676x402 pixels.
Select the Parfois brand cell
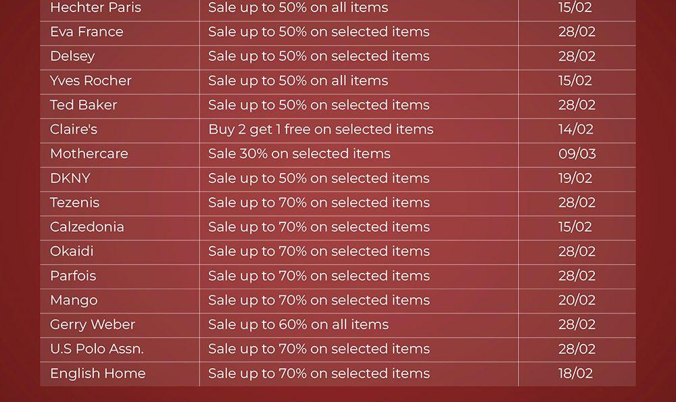point(73,276)
